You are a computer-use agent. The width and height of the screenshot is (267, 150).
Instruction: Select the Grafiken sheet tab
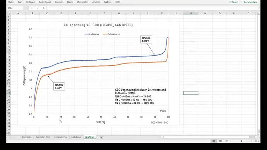tap(90, 137)
